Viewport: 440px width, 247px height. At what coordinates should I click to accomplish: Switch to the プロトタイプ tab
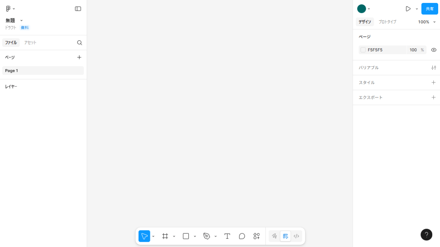point(387,22)
